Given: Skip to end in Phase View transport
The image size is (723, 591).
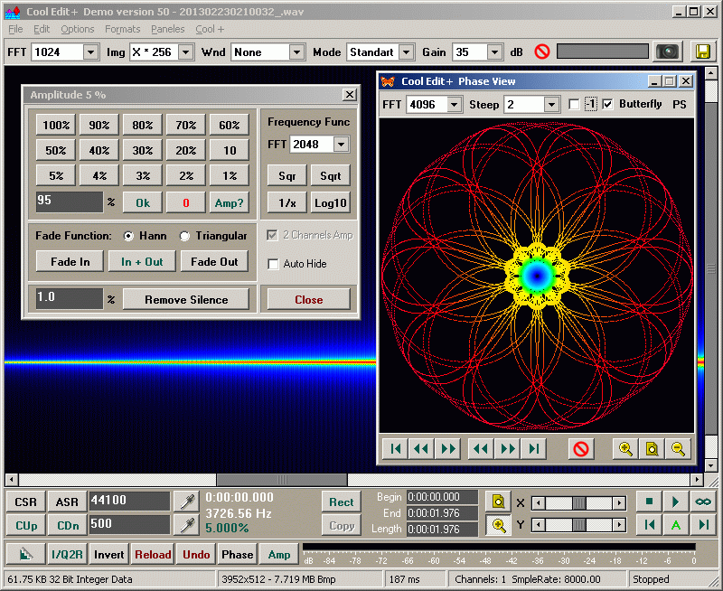Looking at the screenshot, I should (534, 448).
